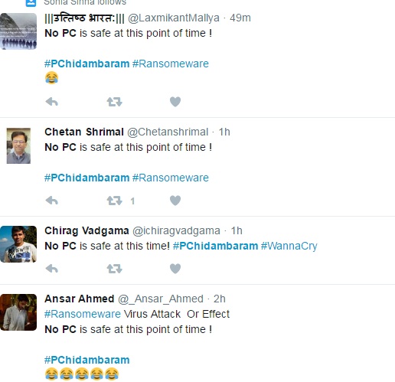Open #Ransomeware hashtag in Ansar Ahmed's tweet
This screenshot has height=382, width=395.
pyautogui.click(x=83, y=314)
